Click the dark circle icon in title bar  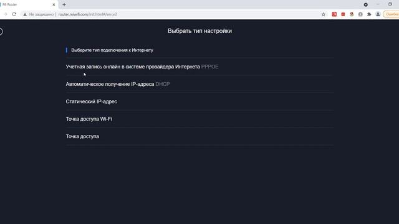tap(366, 4)
